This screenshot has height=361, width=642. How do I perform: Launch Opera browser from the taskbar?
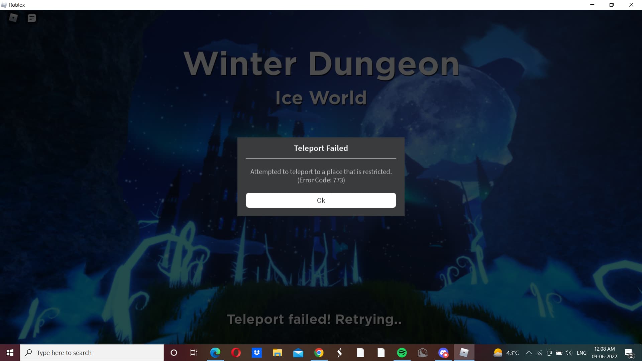236,353
